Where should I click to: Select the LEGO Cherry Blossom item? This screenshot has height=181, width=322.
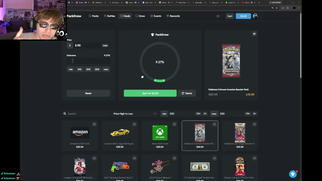(x=160, y=168)
